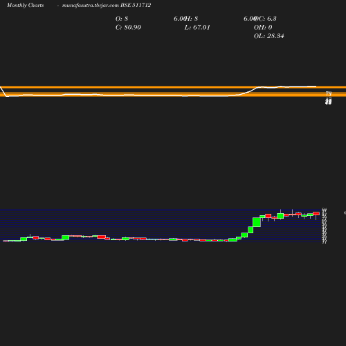Click the 'Monthly Charts' title text
The width and height of the screenshot is (346, 346).
tap(25, 6)
